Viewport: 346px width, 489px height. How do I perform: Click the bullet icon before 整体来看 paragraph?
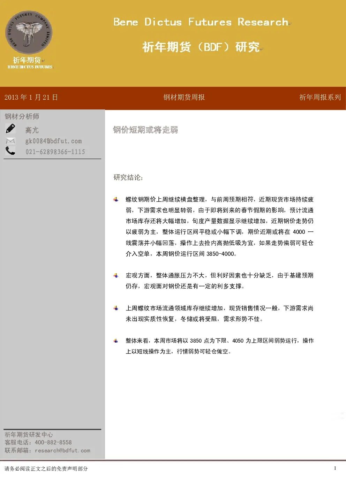[116, 341]
